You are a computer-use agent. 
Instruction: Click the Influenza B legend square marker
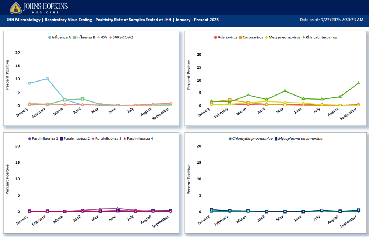tap(74, 37)
